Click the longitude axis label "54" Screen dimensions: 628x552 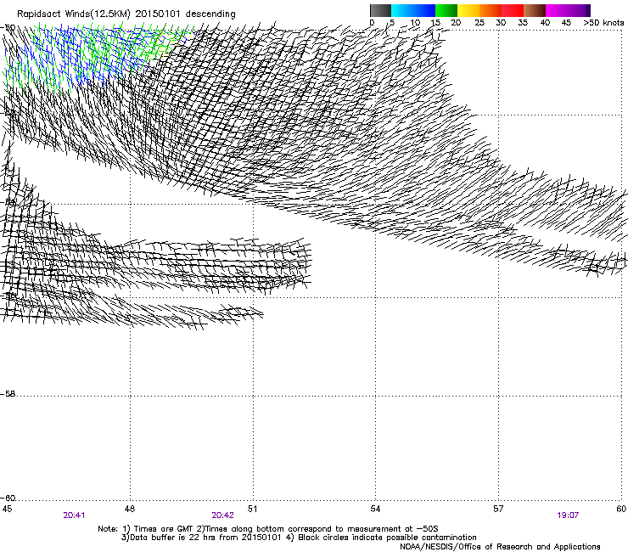tap(375, 509)
